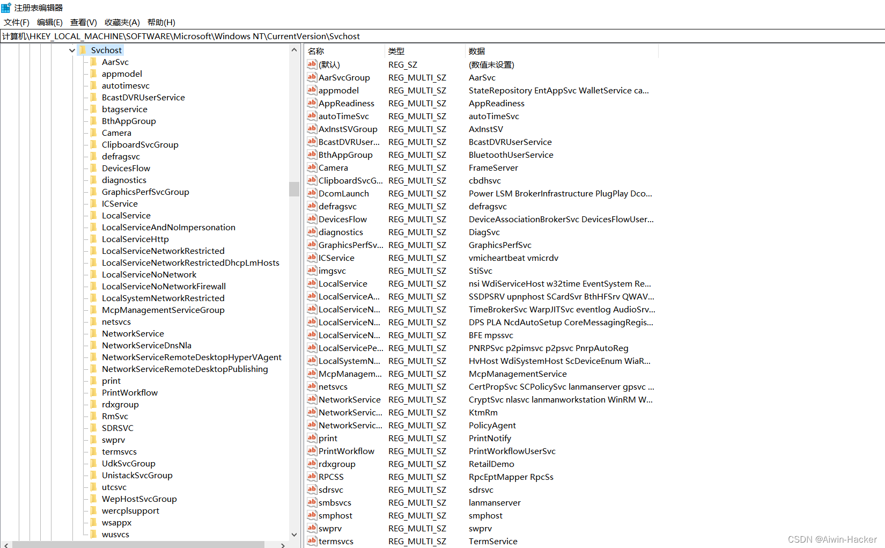This screenshot has width=885, height=548.
Task: Click the string icon of smphost value
Action: click(312, 515)
